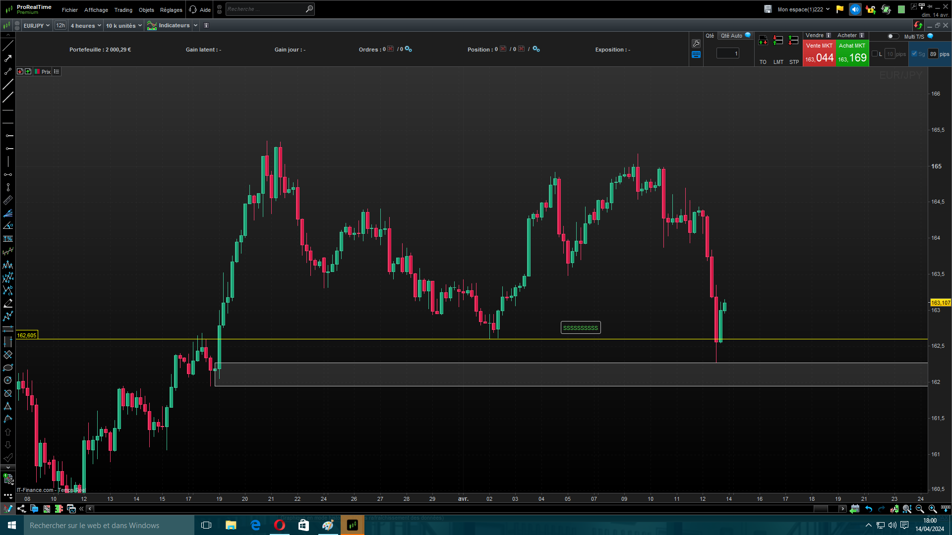Open the EURJPY instrument dropdown
952x535 pixels.
click(x=37, y=26)
